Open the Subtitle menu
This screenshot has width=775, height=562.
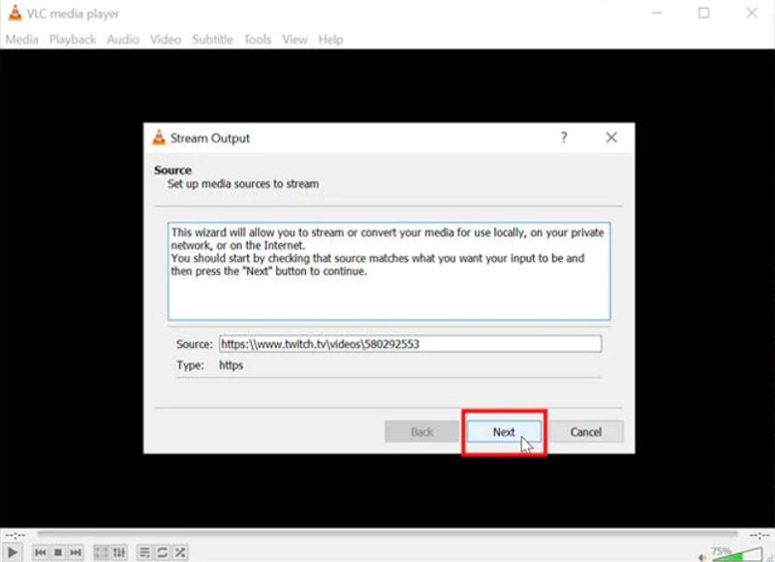point(212,39)
